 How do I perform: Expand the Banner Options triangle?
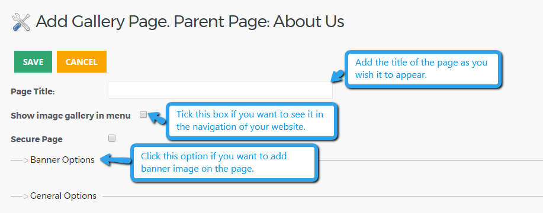tap(26, 160)
